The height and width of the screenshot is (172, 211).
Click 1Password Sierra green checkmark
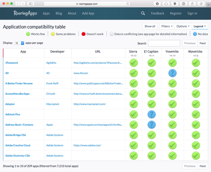[134, 63]
